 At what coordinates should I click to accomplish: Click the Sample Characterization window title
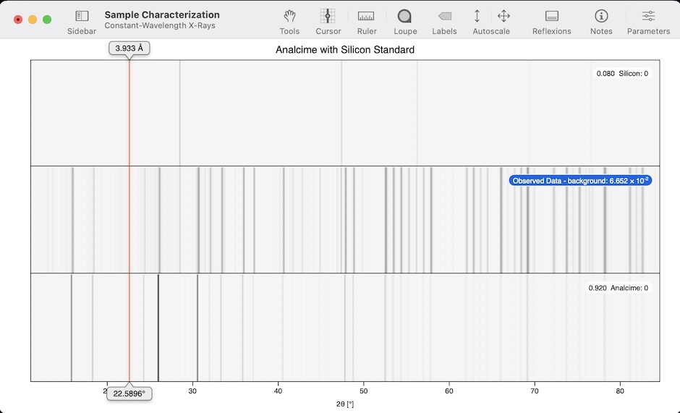pos(162,14)
